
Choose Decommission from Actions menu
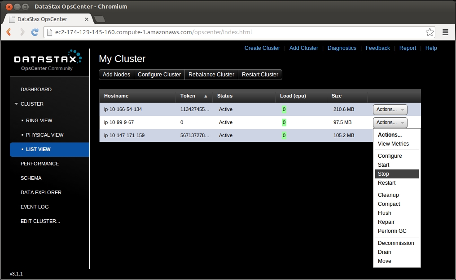pyautogui.click(x=397, y=243)
